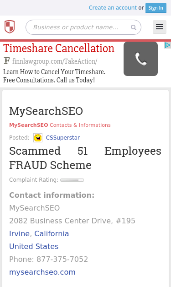Click the finnlawgroup.com/TakeAction/ ad URL
The height and width of the screenshot is (287, 171).
pos(55,61)
